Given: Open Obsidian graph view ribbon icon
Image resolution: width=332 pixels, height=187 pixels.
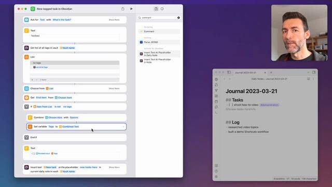Looking at the screenshot, I should coord(216,90).
